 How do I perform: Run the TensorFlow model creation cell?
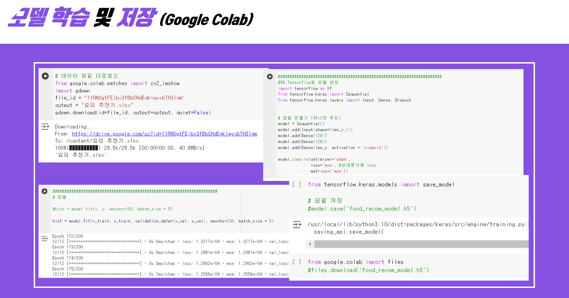tap(270, 76)
